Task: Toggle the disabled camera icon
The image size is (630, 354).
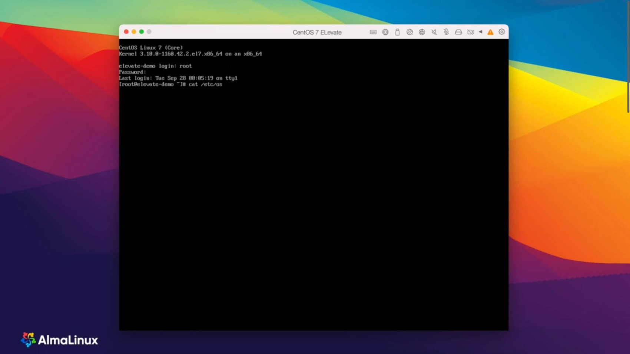Action: click(x=471, y=32)
